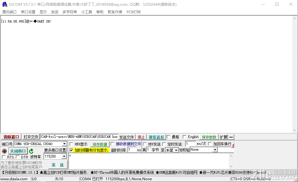Click the 清发送区 button
Viewport: 298px width, 182px height.
(156, 137)
